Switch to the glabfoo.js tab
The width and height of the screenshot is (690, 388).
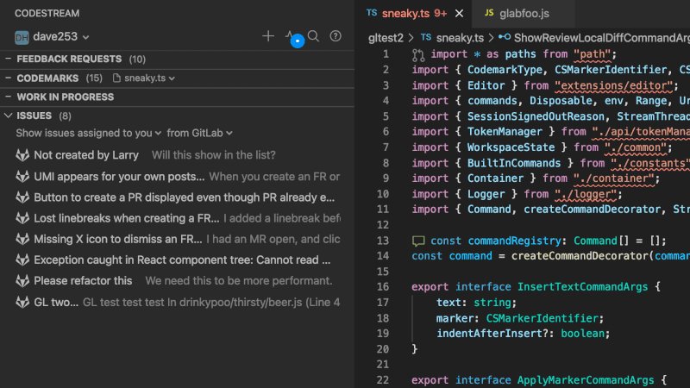point(524,14)
